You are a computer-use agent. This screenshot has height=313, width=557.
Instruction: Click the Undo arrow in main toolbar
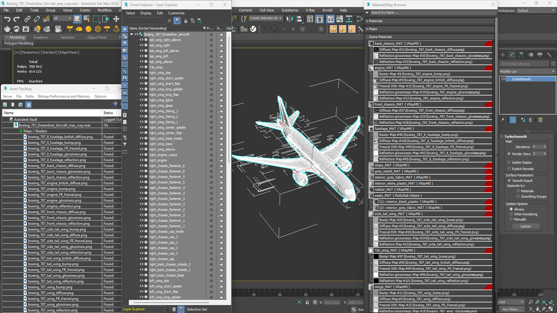click(x=7, y=19)
